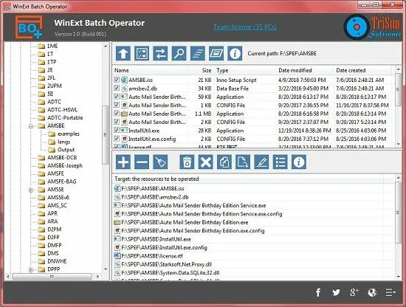This screenshot has width=406, height=307.
Task: Add resources with the plus icon
Action: [x=123, y=162]
